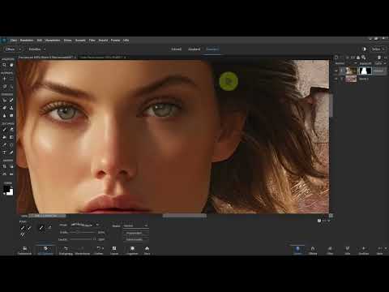Open the Modus blend mode dropdown in options

(x=136, y=225)
